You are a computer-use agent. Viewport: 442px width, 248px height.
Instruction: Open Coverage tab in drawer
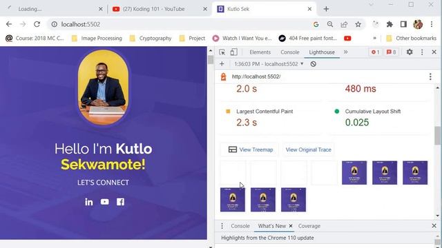[309, 226]
